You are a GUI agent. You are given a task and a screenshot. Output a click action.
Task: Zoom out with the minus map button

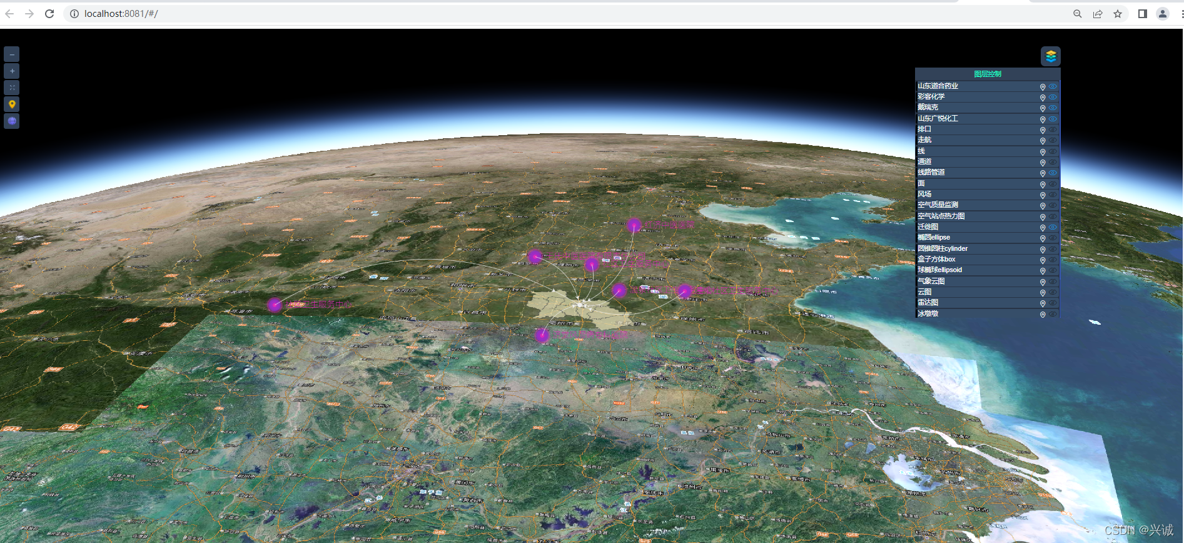click(x=12, y=54)
